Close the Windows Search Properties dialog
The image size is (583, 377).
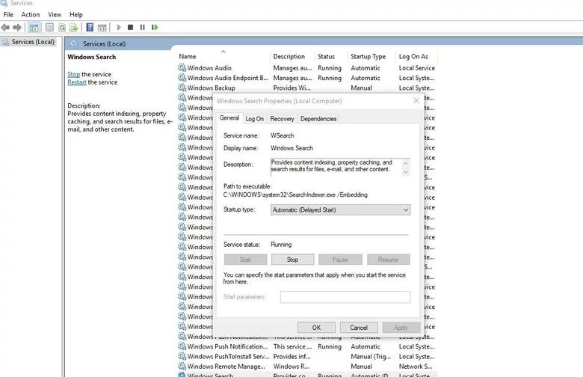pos(416,101)
